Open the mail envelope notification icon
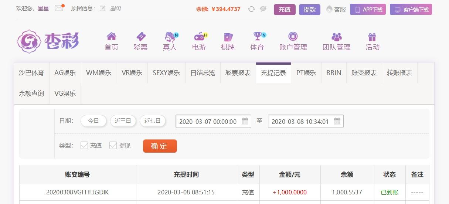449x204 pixels. pyautogui.click(x=59, y=8)
